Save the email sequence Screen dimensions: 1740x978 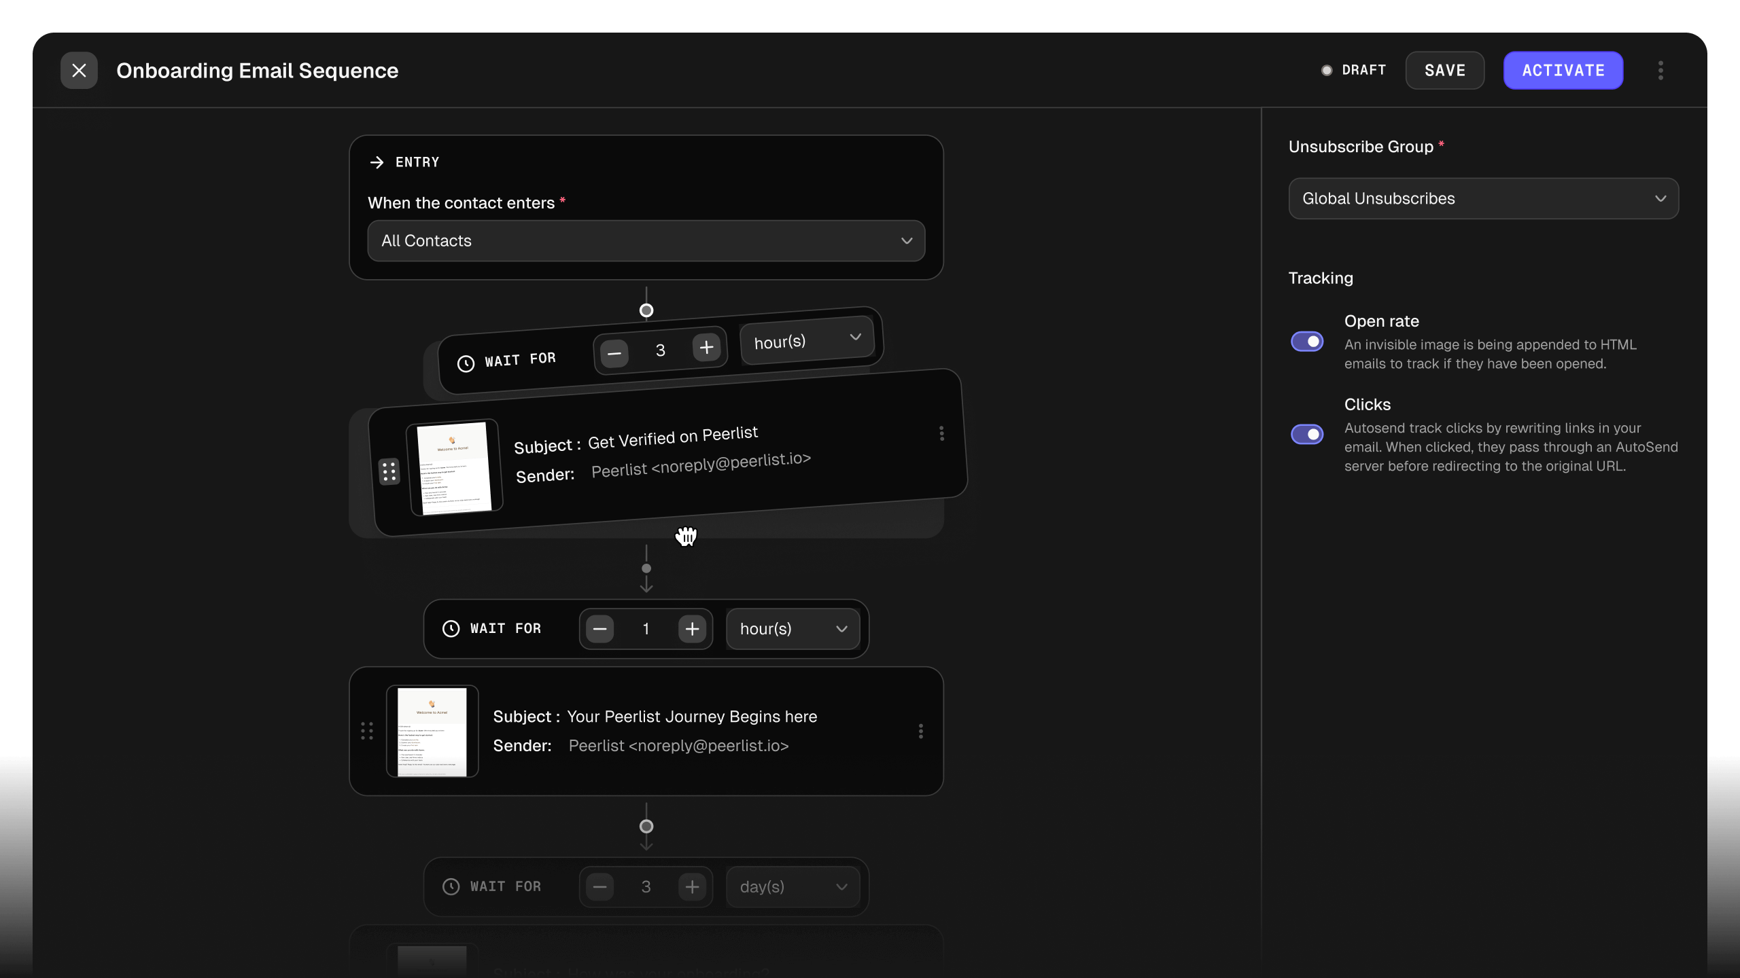pyautogui.click(x=1444, y=71)
